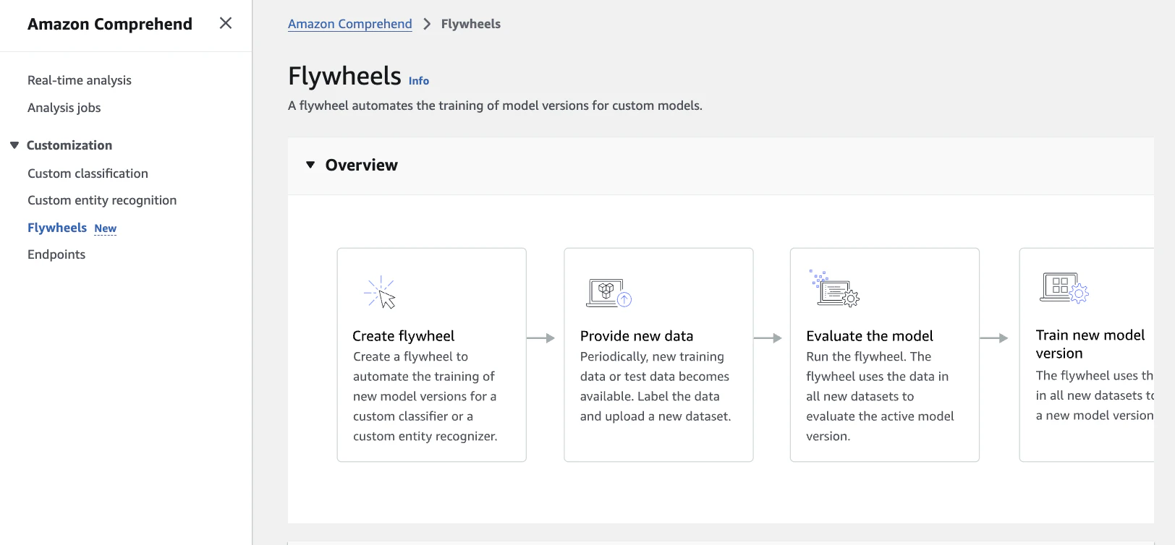Close the Amazon Comprehend side navigation

[226, 23]
